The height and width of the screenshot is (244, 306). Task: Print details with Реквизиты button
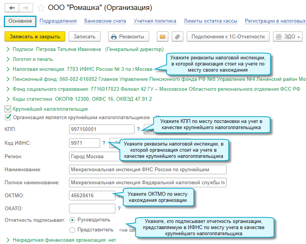pyautogui.click(x=128, y=36)
